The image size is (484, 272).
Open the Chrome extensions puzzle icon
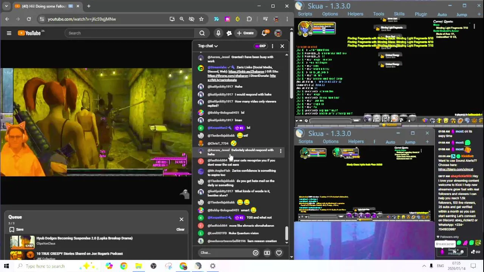[249, 19]
